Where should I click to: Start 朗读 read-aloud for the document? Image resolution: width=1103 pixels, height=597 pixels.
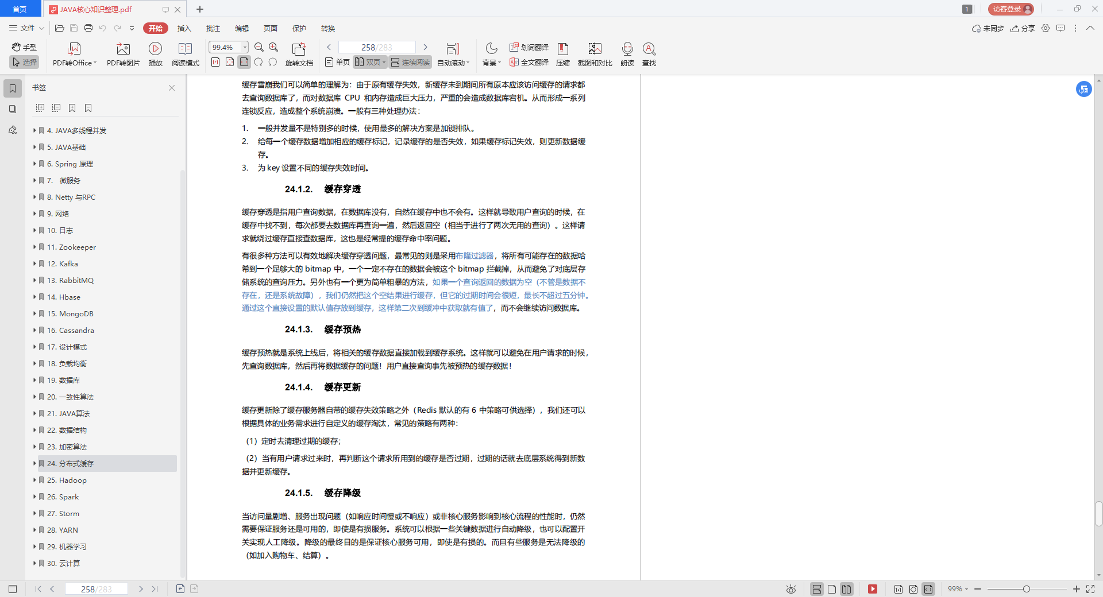pyautogui.click(x=627, y=55)
